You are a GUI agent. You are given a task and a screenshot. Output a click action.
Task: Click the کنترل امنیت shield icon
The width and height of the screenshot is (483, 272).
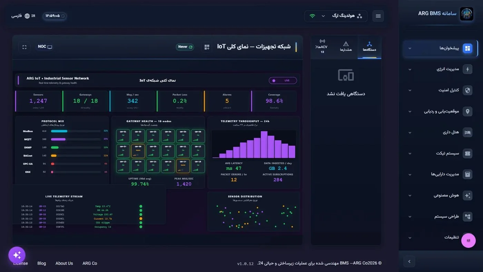point(467,90)
